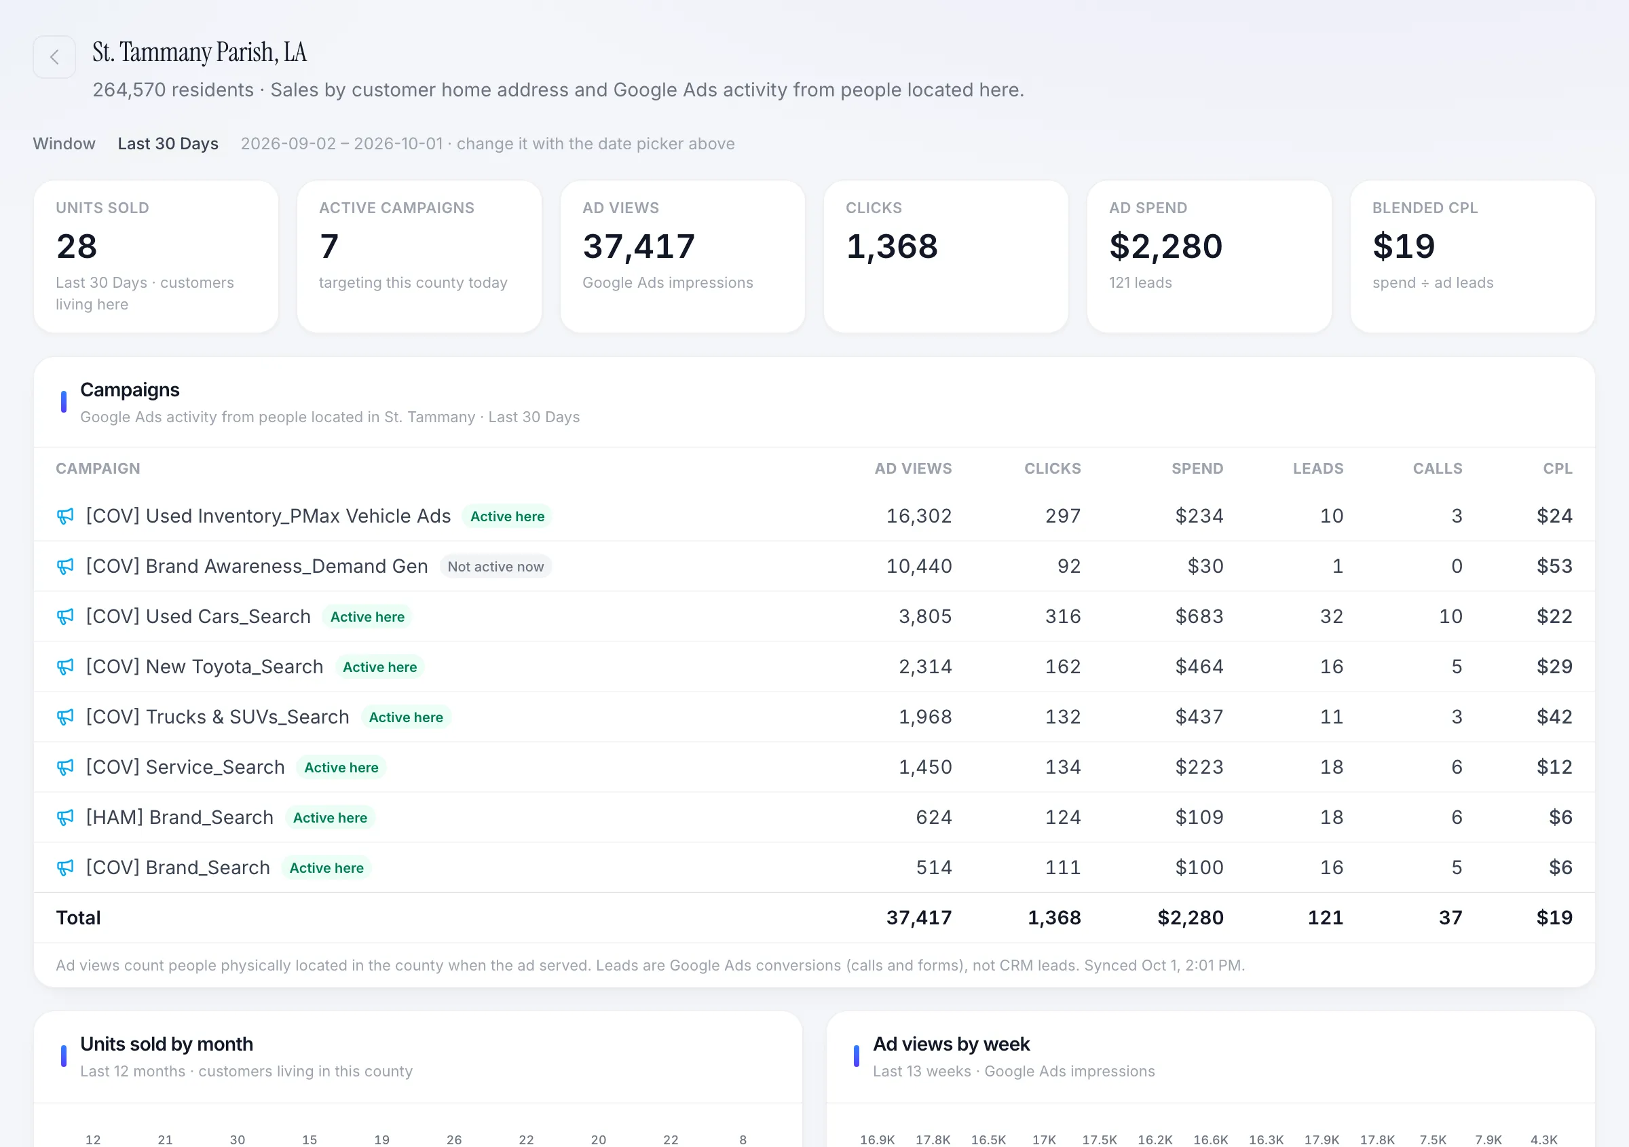Click the $683 spend for Used Cars_Search
This screenshot has height=1147, width=1629.
click(x=1199, y=617)
